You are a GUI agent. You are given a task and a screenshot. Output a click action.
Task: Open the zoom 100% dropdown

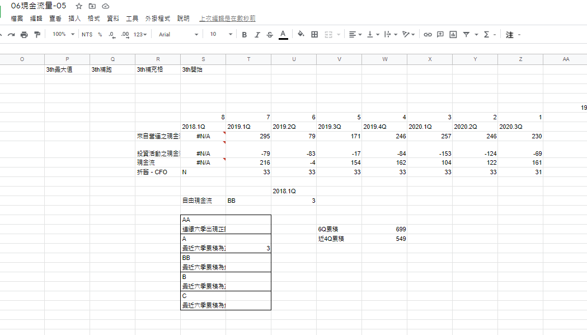pos(63,35)
